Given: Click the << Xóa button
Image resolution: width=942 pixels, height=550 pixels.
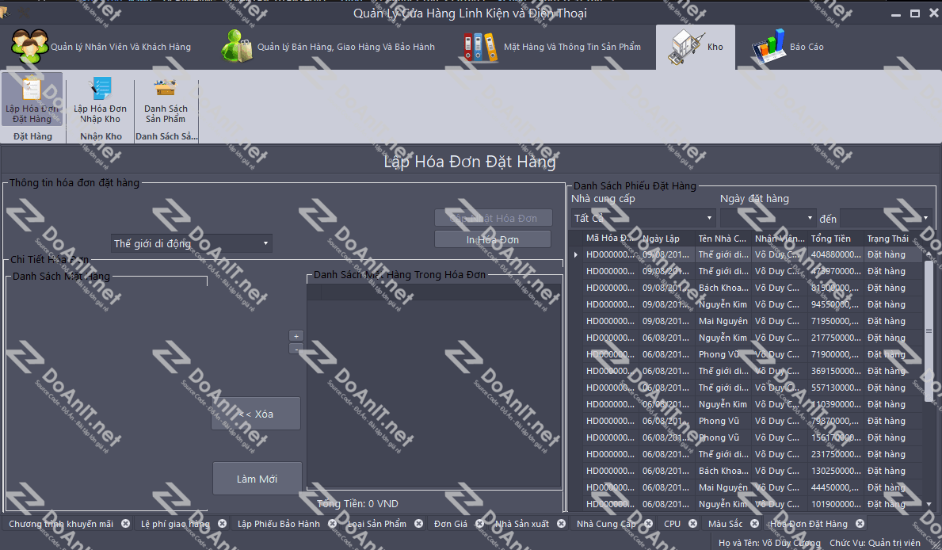Looking at the screenshot, I should click(x=255, y=414).
